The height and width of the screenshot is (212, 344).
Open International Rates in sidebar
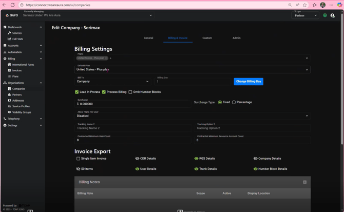23,65
